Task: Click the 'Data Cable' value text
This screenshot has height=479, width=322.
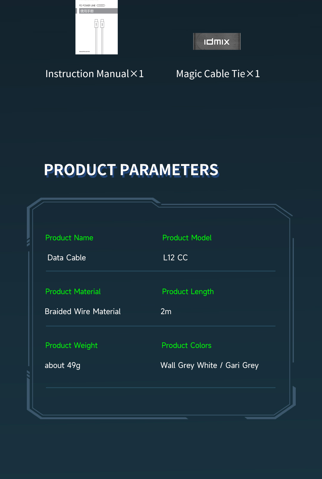Action: (66, 258)
